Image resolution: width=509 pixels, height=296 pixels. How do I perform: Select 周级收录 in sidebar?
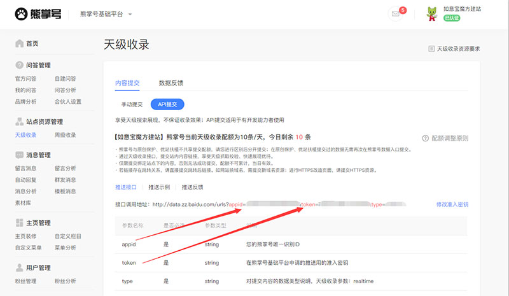[66, 135]
